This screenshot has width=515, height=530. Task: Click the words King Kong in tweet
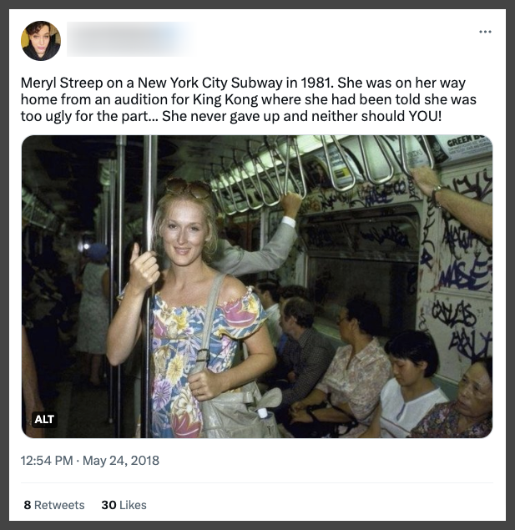pos(225,99)
